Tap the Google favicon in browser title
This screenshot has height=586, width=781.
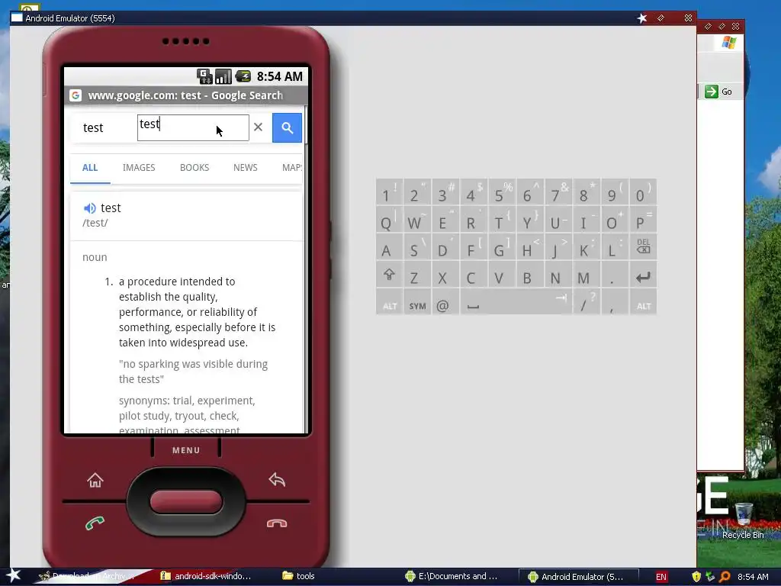coord(76,95)
